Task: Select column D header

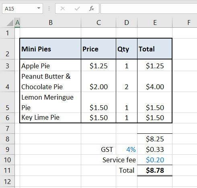Action: pyautogui.click(x=127, y=22)
